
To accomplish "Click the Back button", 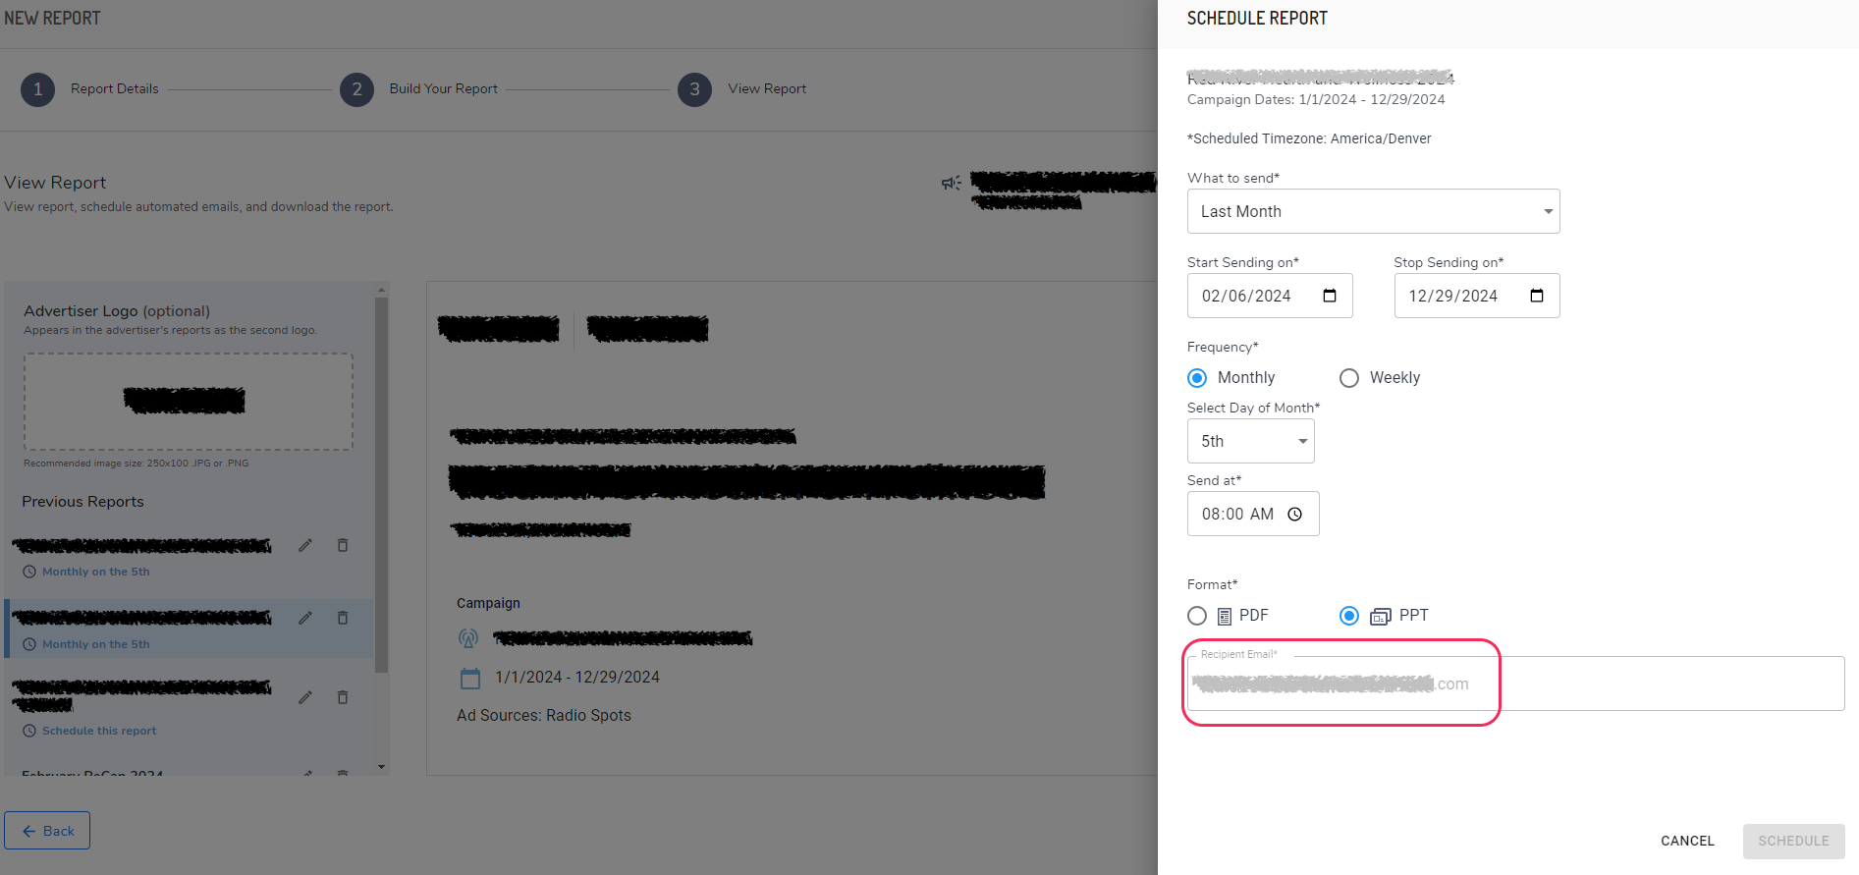I will pos(47,831).
